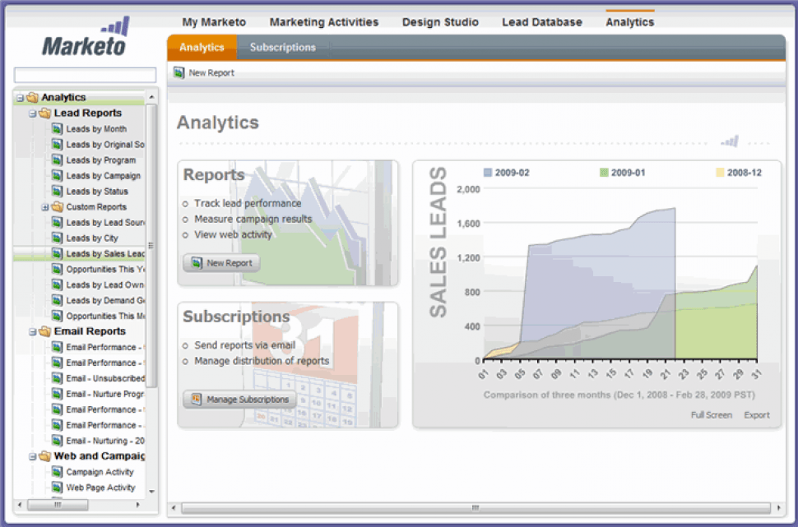Select Leads by City tree label

pyautogui.click(x=92, y=238)
